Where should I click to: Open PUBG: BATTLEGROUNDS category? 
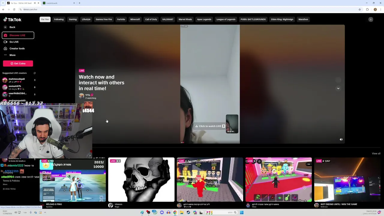pos(253,19)
